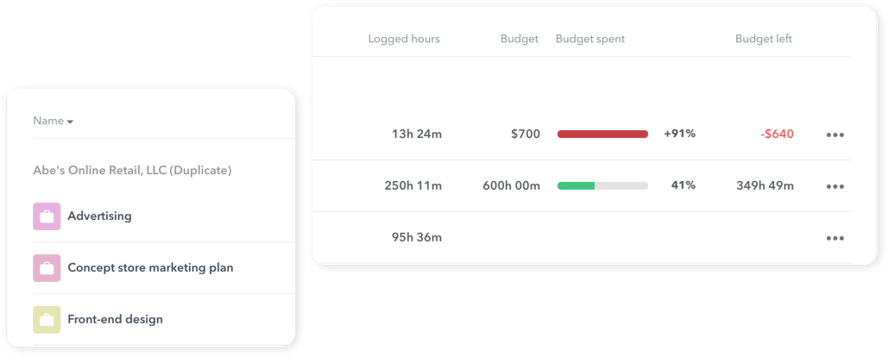This screenshot has width=889, height=357.
Task: Click the Concept store marketing plan briefcase icon
Action: coord(47,268)
